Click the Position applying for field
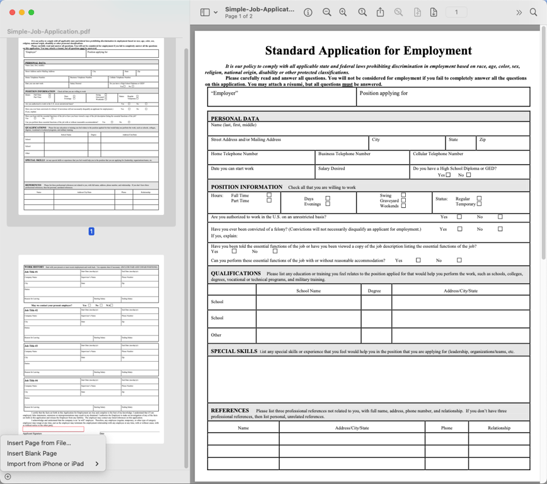 pyautogui.click(x=443, y=97)
